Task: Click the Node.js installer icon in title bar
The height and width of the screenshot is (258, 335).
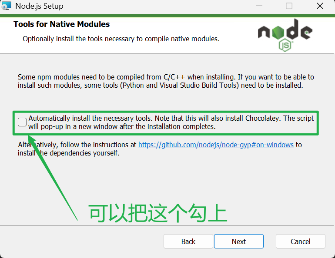Action: (6, 6)
